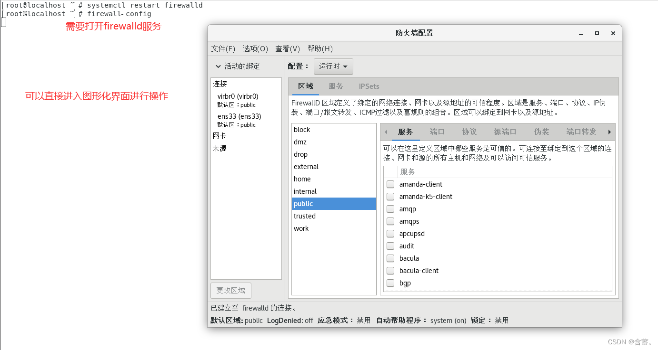Viewport: 658px width, 350px height.
Task: Open the 查看(V) menu
Action: tap(288, 48)
